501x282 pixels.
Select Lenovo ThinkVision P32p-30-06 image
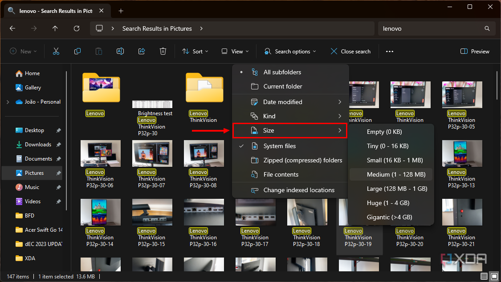[100, 165]
